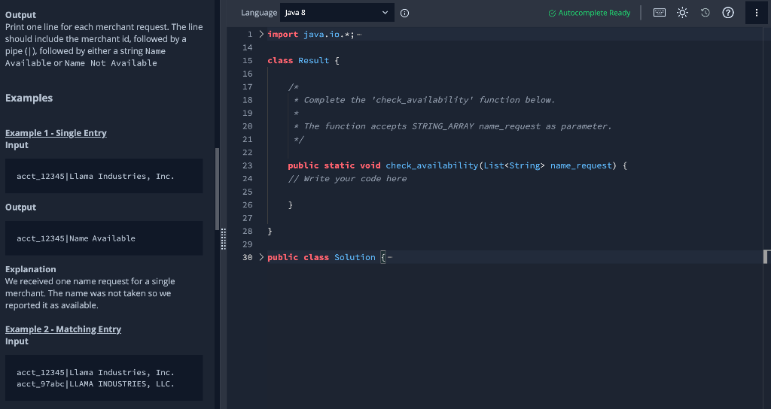This screenshot has height=409, width=771.
Task: Expand folded Solution class on line 30
Action: 261,257
